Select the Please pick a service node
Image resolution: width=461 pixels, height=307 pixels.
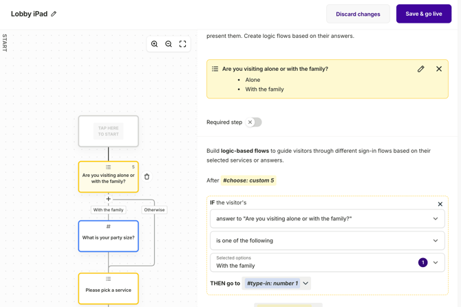(108, 288)
